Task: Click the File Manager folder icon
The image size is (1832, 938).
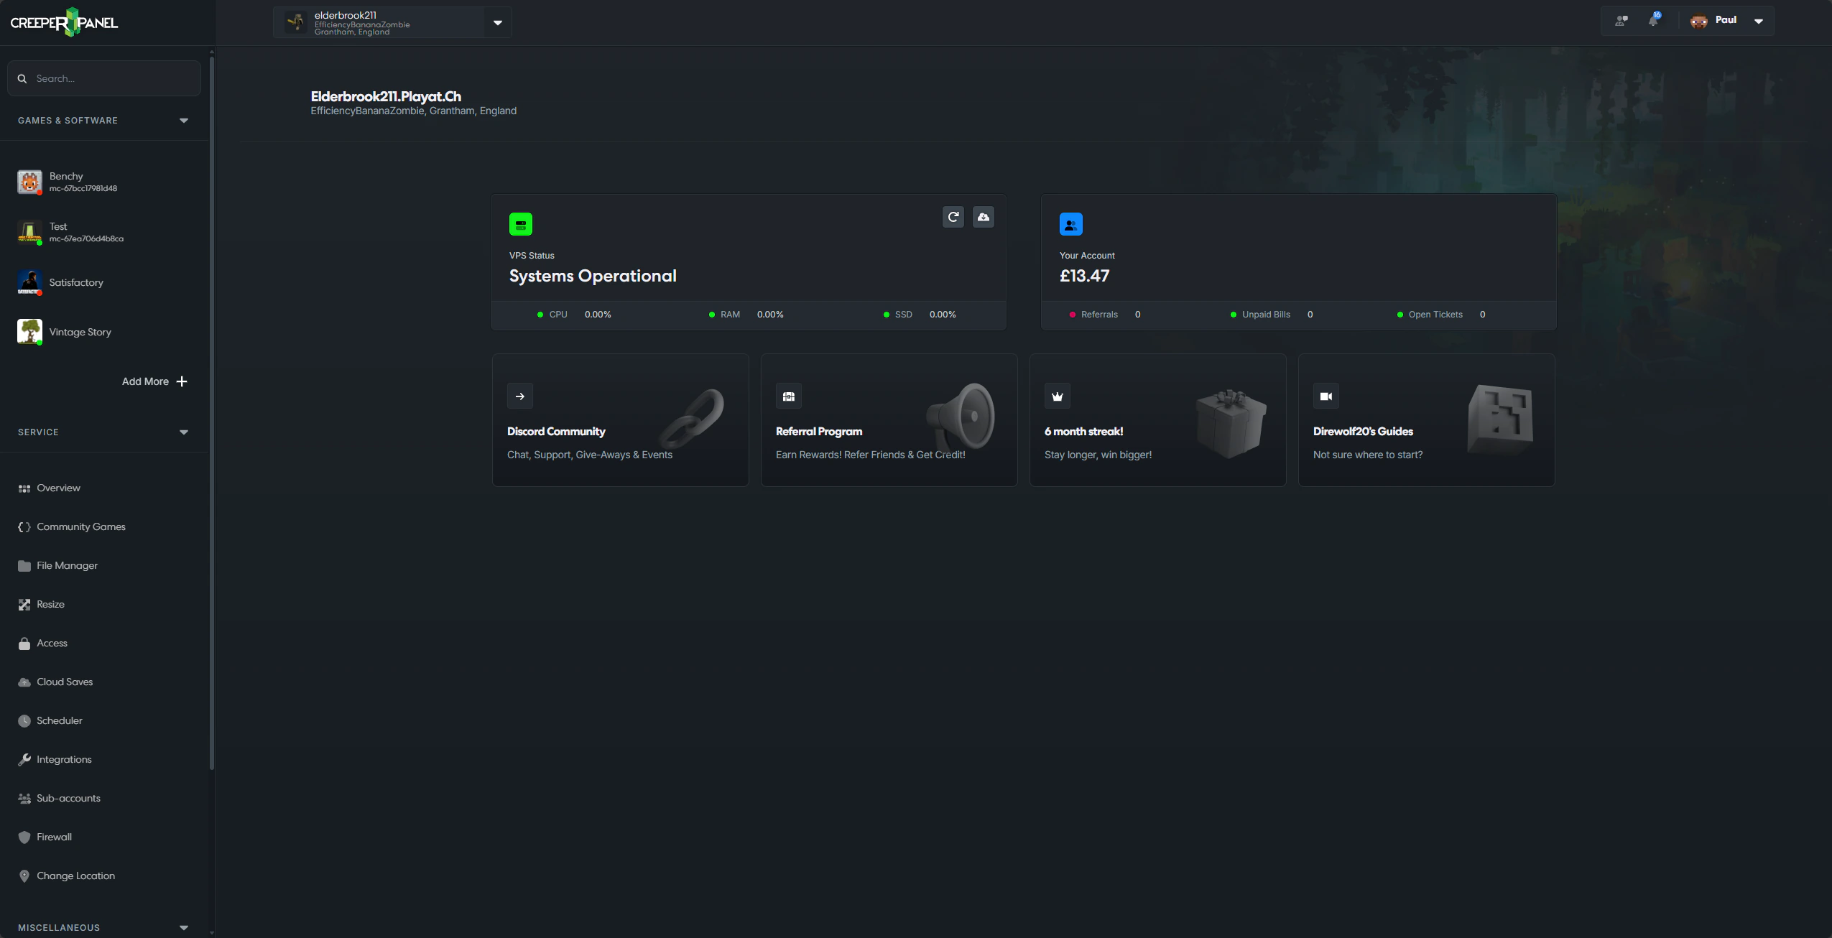Action: pos(24,566)
